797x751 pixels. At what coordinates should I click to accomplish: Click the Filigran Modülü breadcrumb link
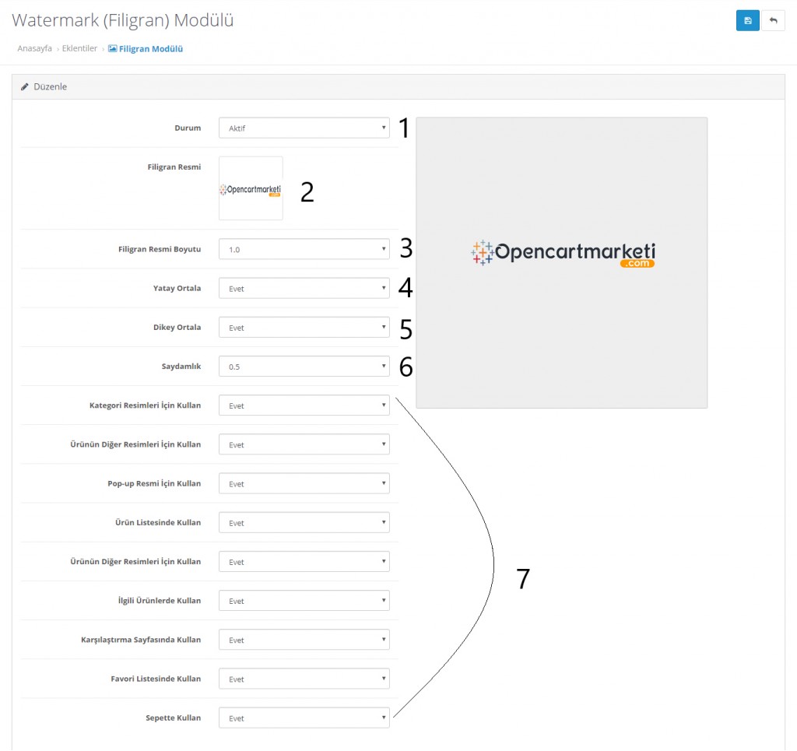point(150,48)
